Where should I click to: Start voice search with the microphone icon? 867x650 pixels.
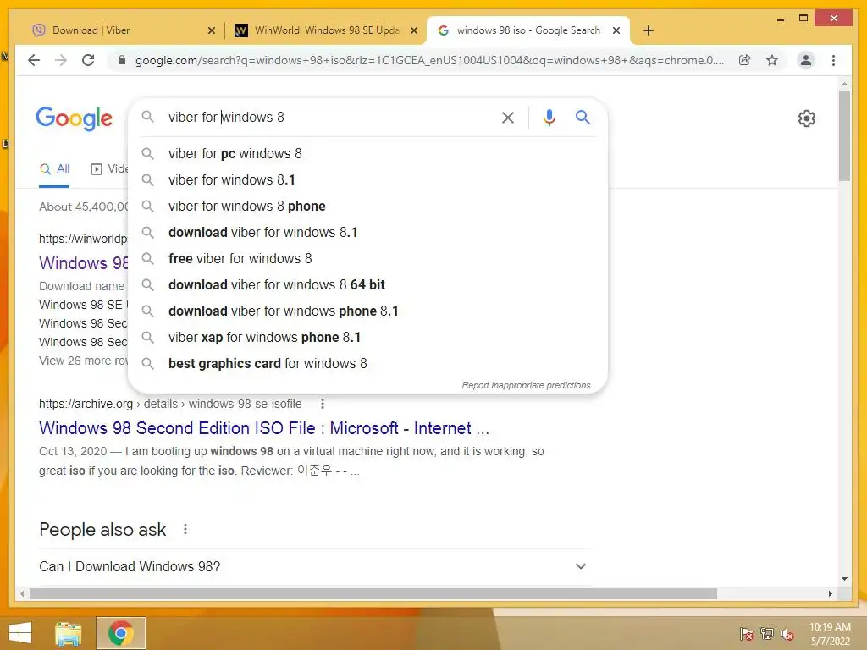coord(549,117)
